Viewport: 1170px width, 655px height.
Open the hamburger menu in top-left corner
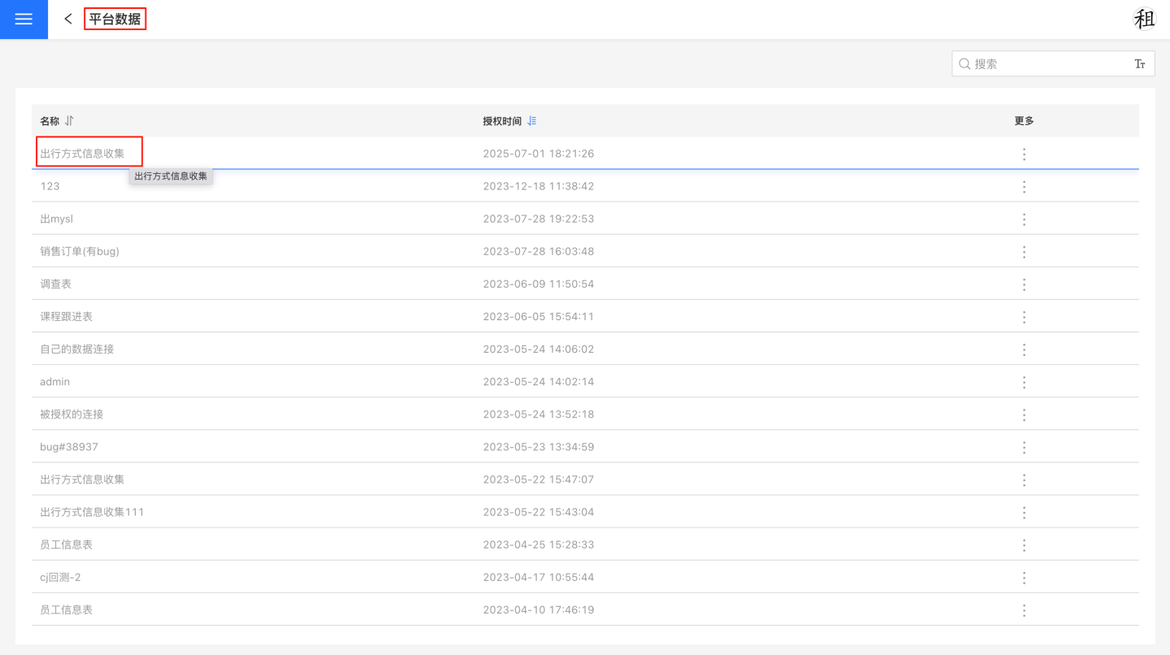[x=24, y=20]
